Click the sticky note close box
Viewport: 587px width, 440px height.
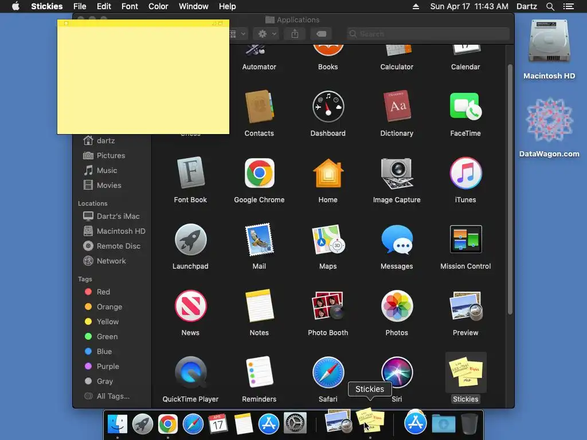tap(66, 23)
